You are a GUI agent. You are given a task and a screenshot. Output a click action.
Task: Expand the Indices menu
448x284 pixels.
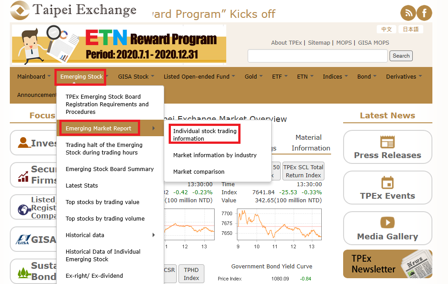click(x=335, y=77)
